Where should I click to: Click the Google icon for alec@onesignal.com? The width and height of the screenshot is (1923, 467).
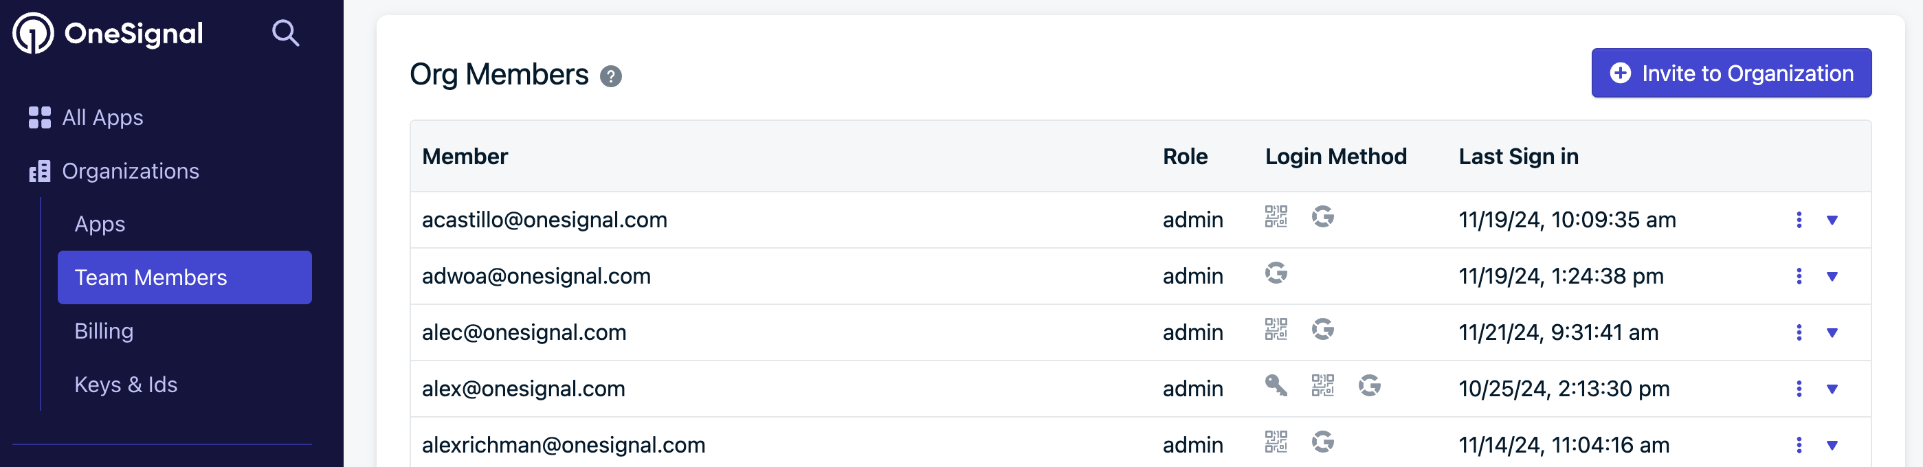click(1323, 330)
